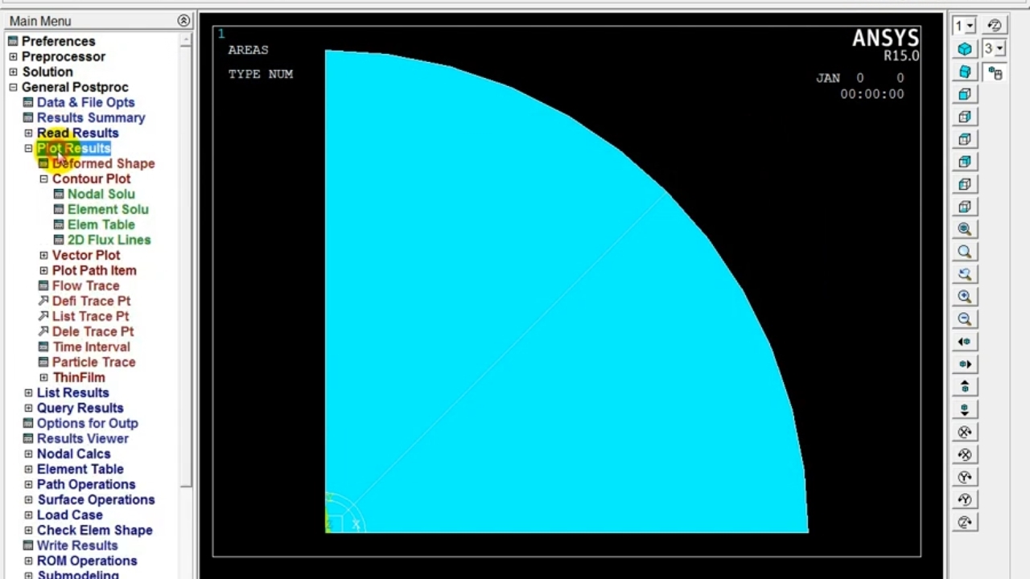Click the rotate about +Z axis icon
This screenshot has width=1030, height=579.
point(965,522)
